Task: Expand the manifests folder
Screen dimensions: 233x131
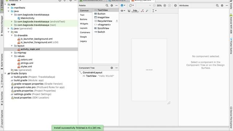Action: (9, 8)
